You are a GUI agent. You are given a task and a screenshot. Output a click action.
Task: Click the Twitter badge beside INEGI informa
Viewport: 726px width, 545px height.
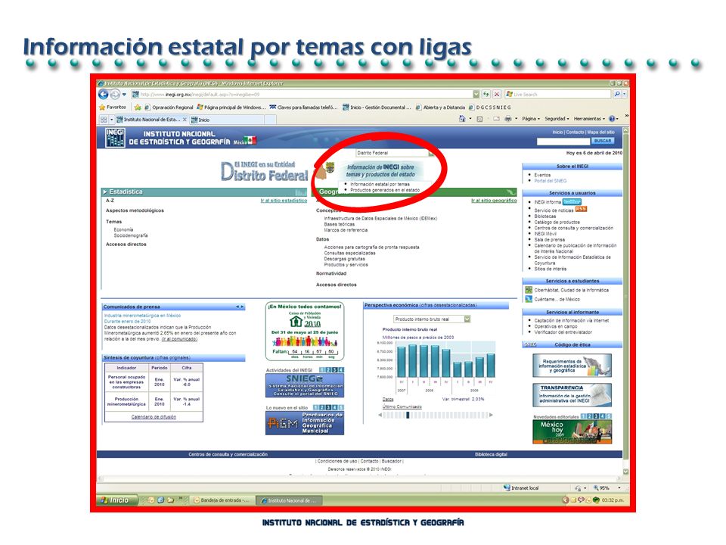point(572,201)
